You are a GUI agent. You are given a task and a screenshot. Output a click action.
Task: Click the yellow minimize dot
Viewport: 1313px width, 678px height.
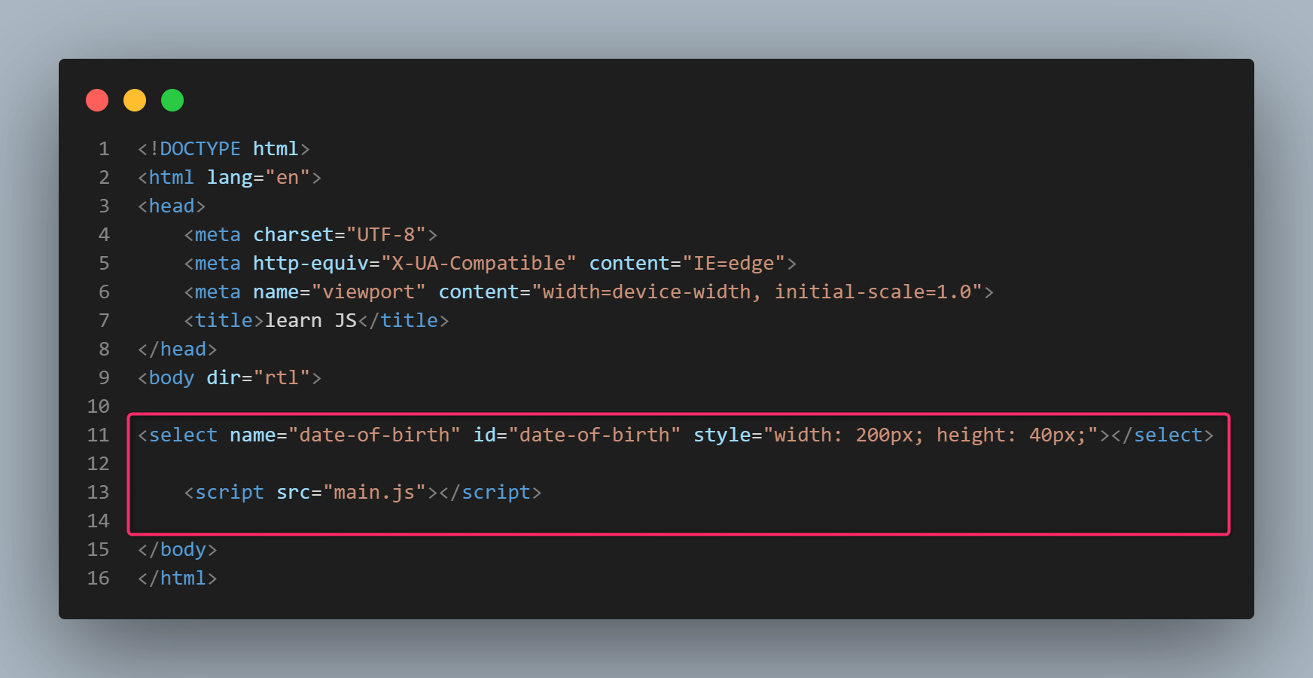tap(135, 100)
